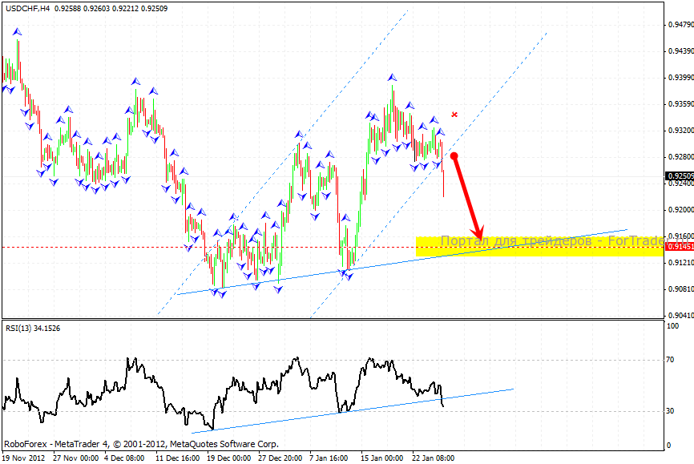Select the red X marker above price
The height and width of the screenshot is (464, 694).
point(454,115)
